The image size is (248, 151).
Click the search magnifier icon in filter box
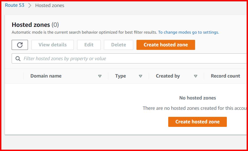coord(18,59)
